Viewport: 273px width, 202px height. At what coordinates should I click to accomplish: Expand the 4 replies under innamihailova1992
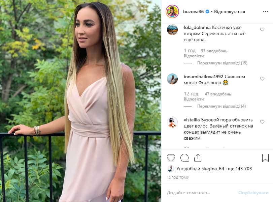click(x=221, y=106)
